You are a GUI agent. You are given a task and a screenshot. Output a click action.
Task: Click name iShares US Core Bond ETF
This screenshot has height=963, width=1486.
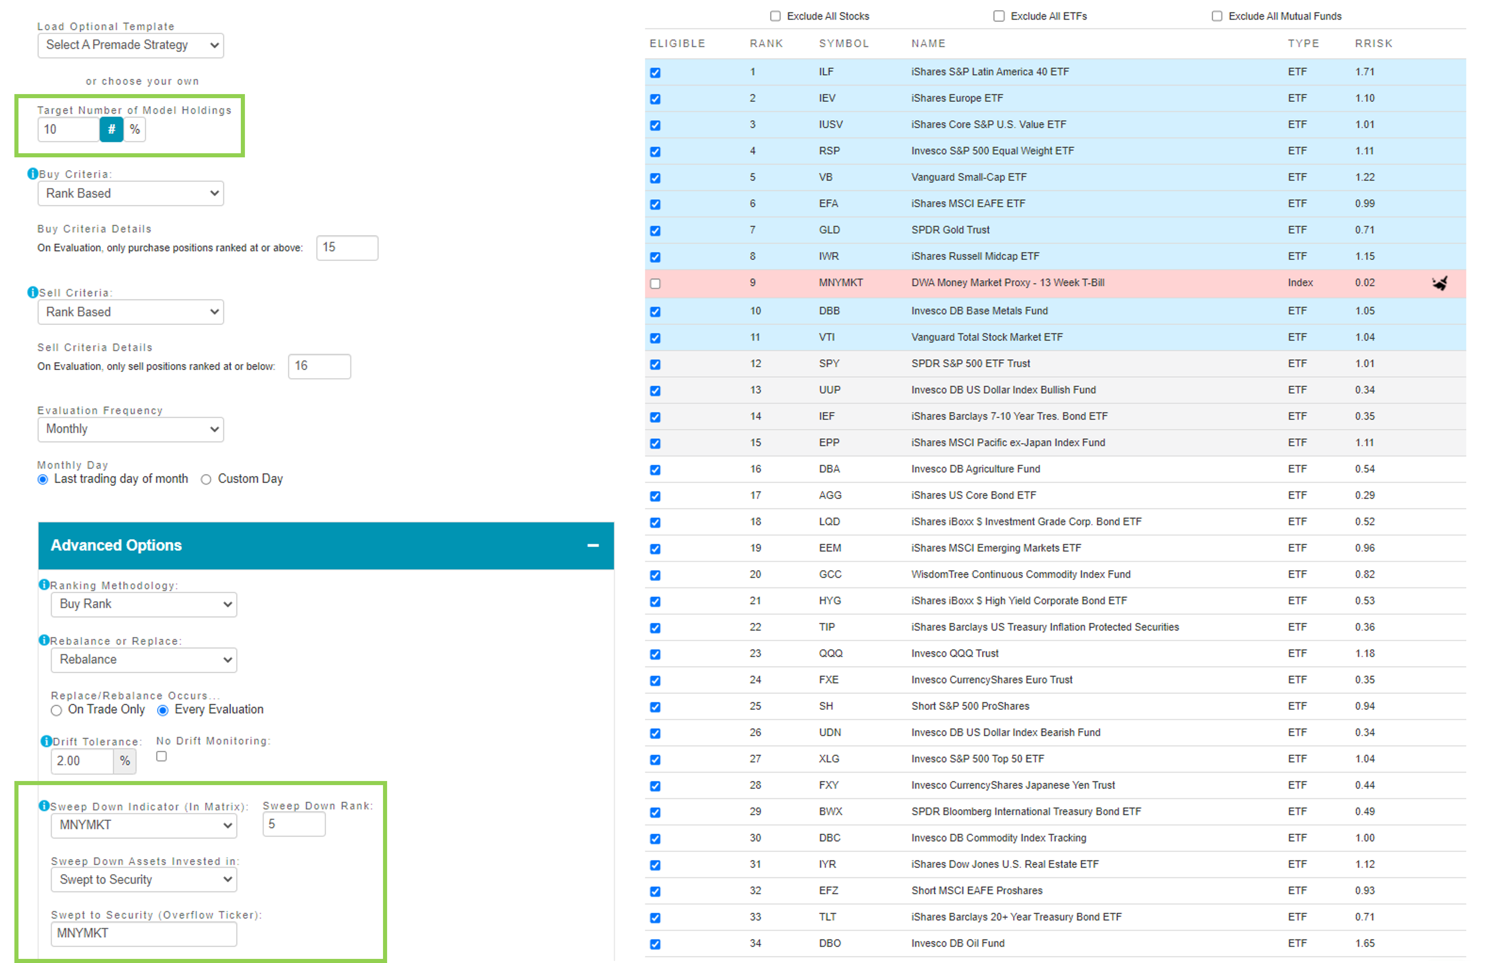[974, 495]
